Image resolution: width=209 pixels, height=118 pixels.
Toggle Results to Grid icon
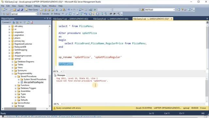click(94, 14)
